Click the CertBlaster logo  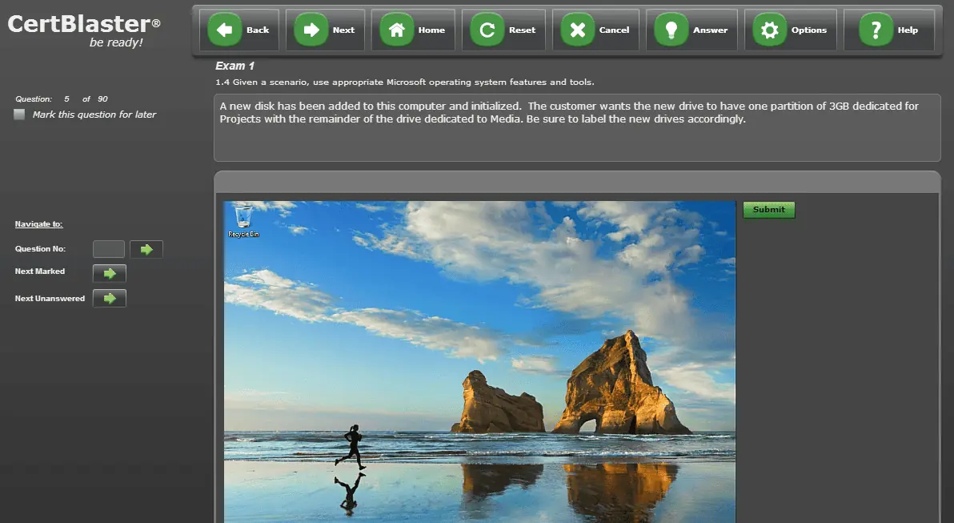[x=83, y=26]
